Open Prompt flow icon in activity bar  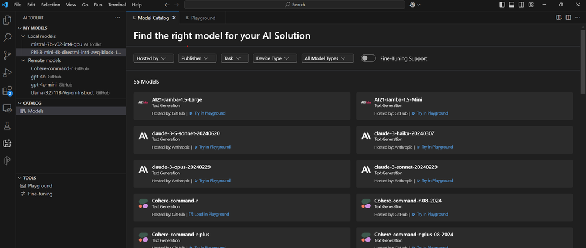[x=7, y=161]
